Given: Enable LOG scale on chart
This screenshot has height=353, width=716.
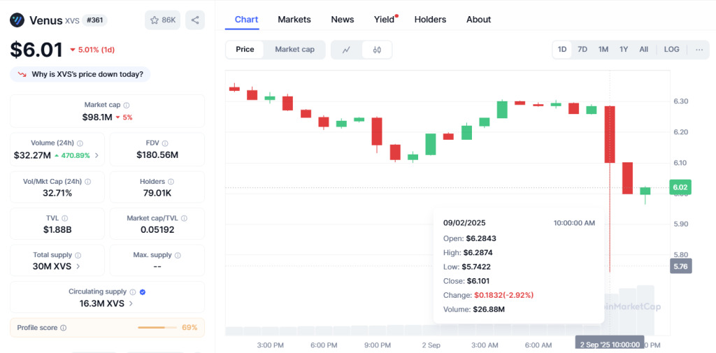Looking at the screenshot, I should click(x=671, y=50).
